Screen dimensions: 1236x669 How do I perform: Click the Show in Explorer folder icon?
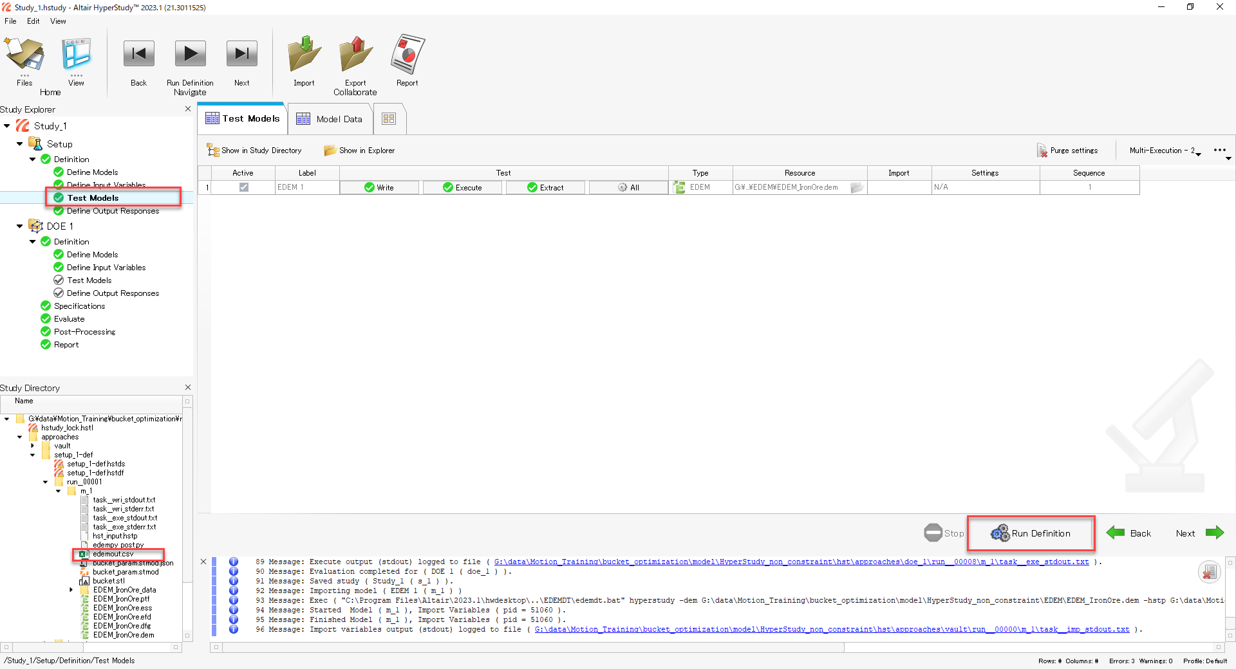tap(330, 151)
